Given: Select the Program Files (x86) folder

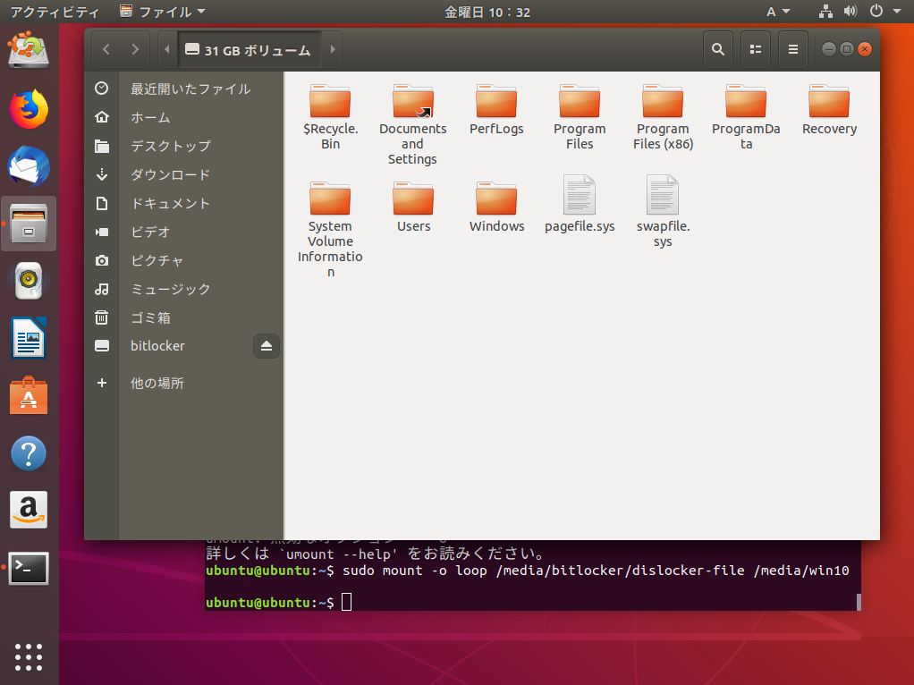Looking at the screenshot, I should 663,117.
